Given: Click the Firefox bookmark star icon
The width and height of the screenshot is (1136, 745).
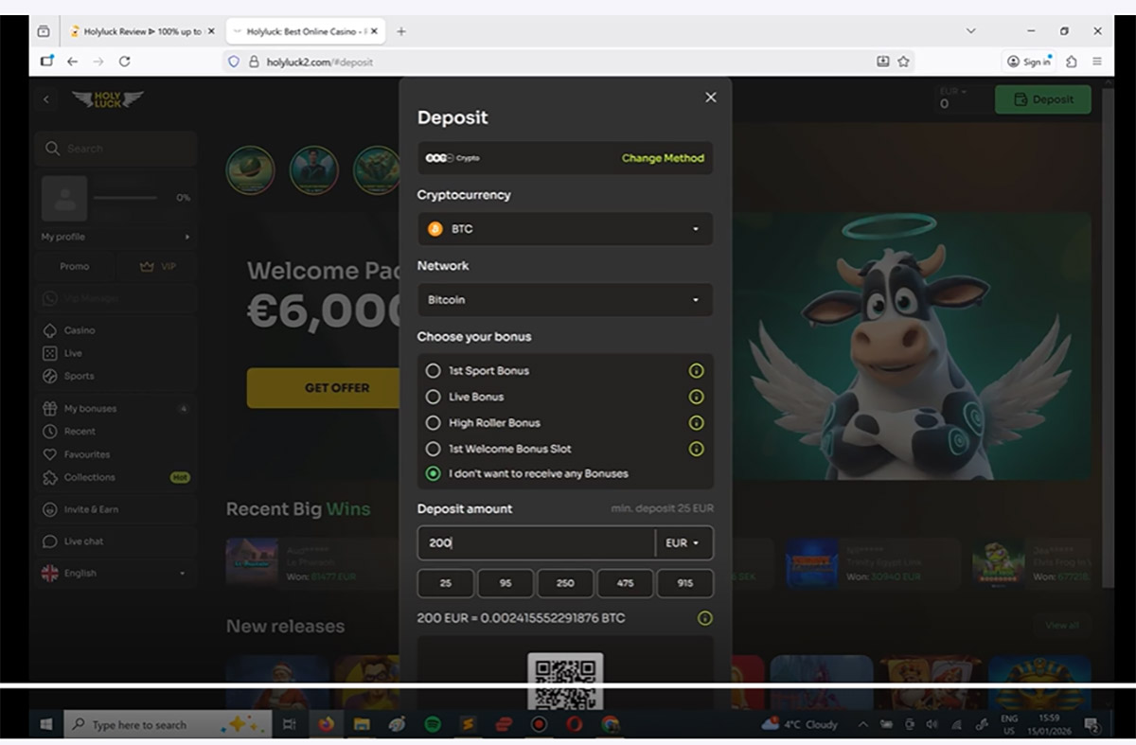Looking at the screenshot, I should tap(904, 62).
